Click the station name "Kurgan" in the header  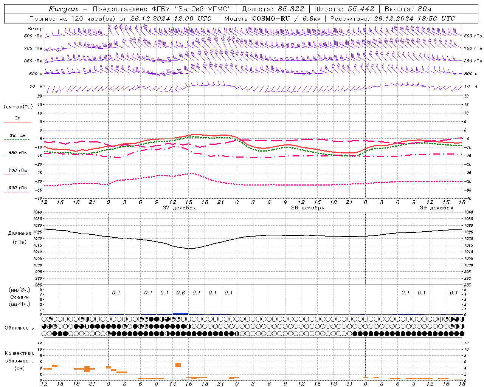tap(63, 9)
